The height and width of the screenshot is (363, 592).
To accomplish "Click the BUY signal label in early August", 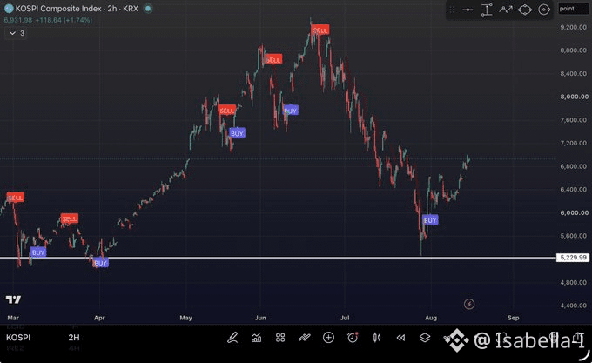I will click(430, 220).
